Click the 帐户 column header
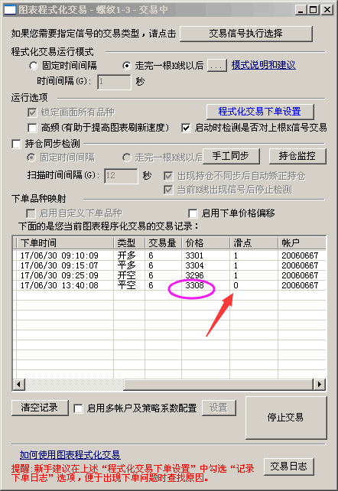The image size is (338, 491). [x=302, y=242]
